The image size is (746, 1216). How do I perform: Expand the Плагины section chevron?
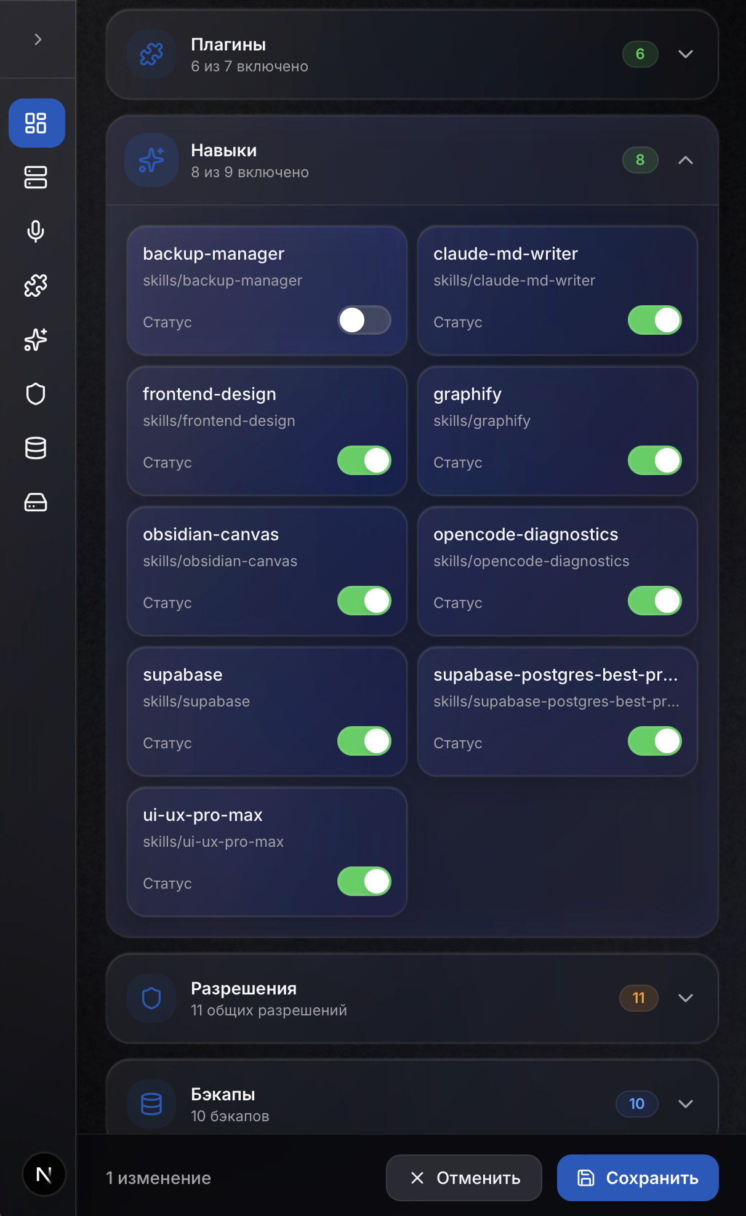[686, 54]
